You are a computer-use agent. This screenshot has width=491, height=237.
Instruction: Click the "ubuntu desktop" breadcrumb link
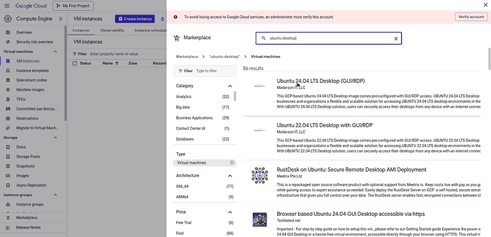pyautogui.click(x=224, y=57)
